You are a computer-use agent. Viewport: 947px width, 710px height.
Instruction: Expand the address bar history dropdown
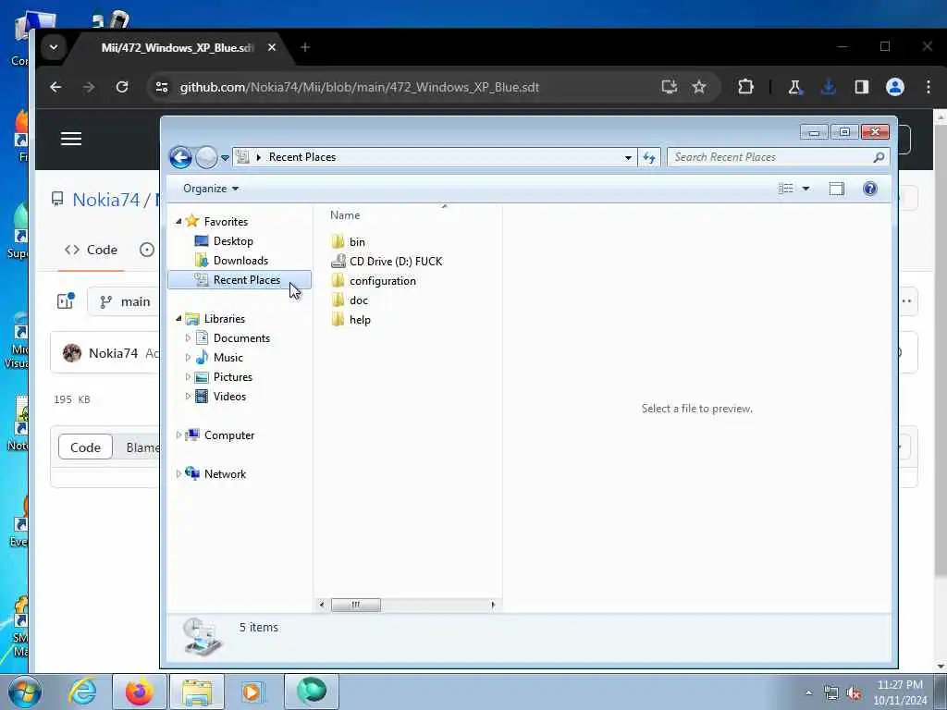(x=628, y=157)
